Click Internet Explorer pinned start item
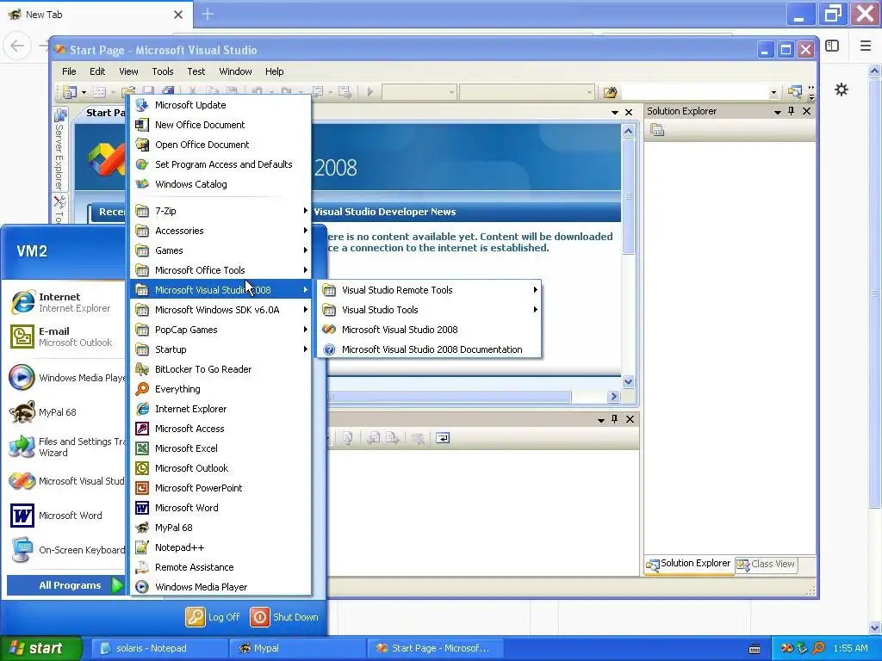Screen dimensions: 882x661 66,302
